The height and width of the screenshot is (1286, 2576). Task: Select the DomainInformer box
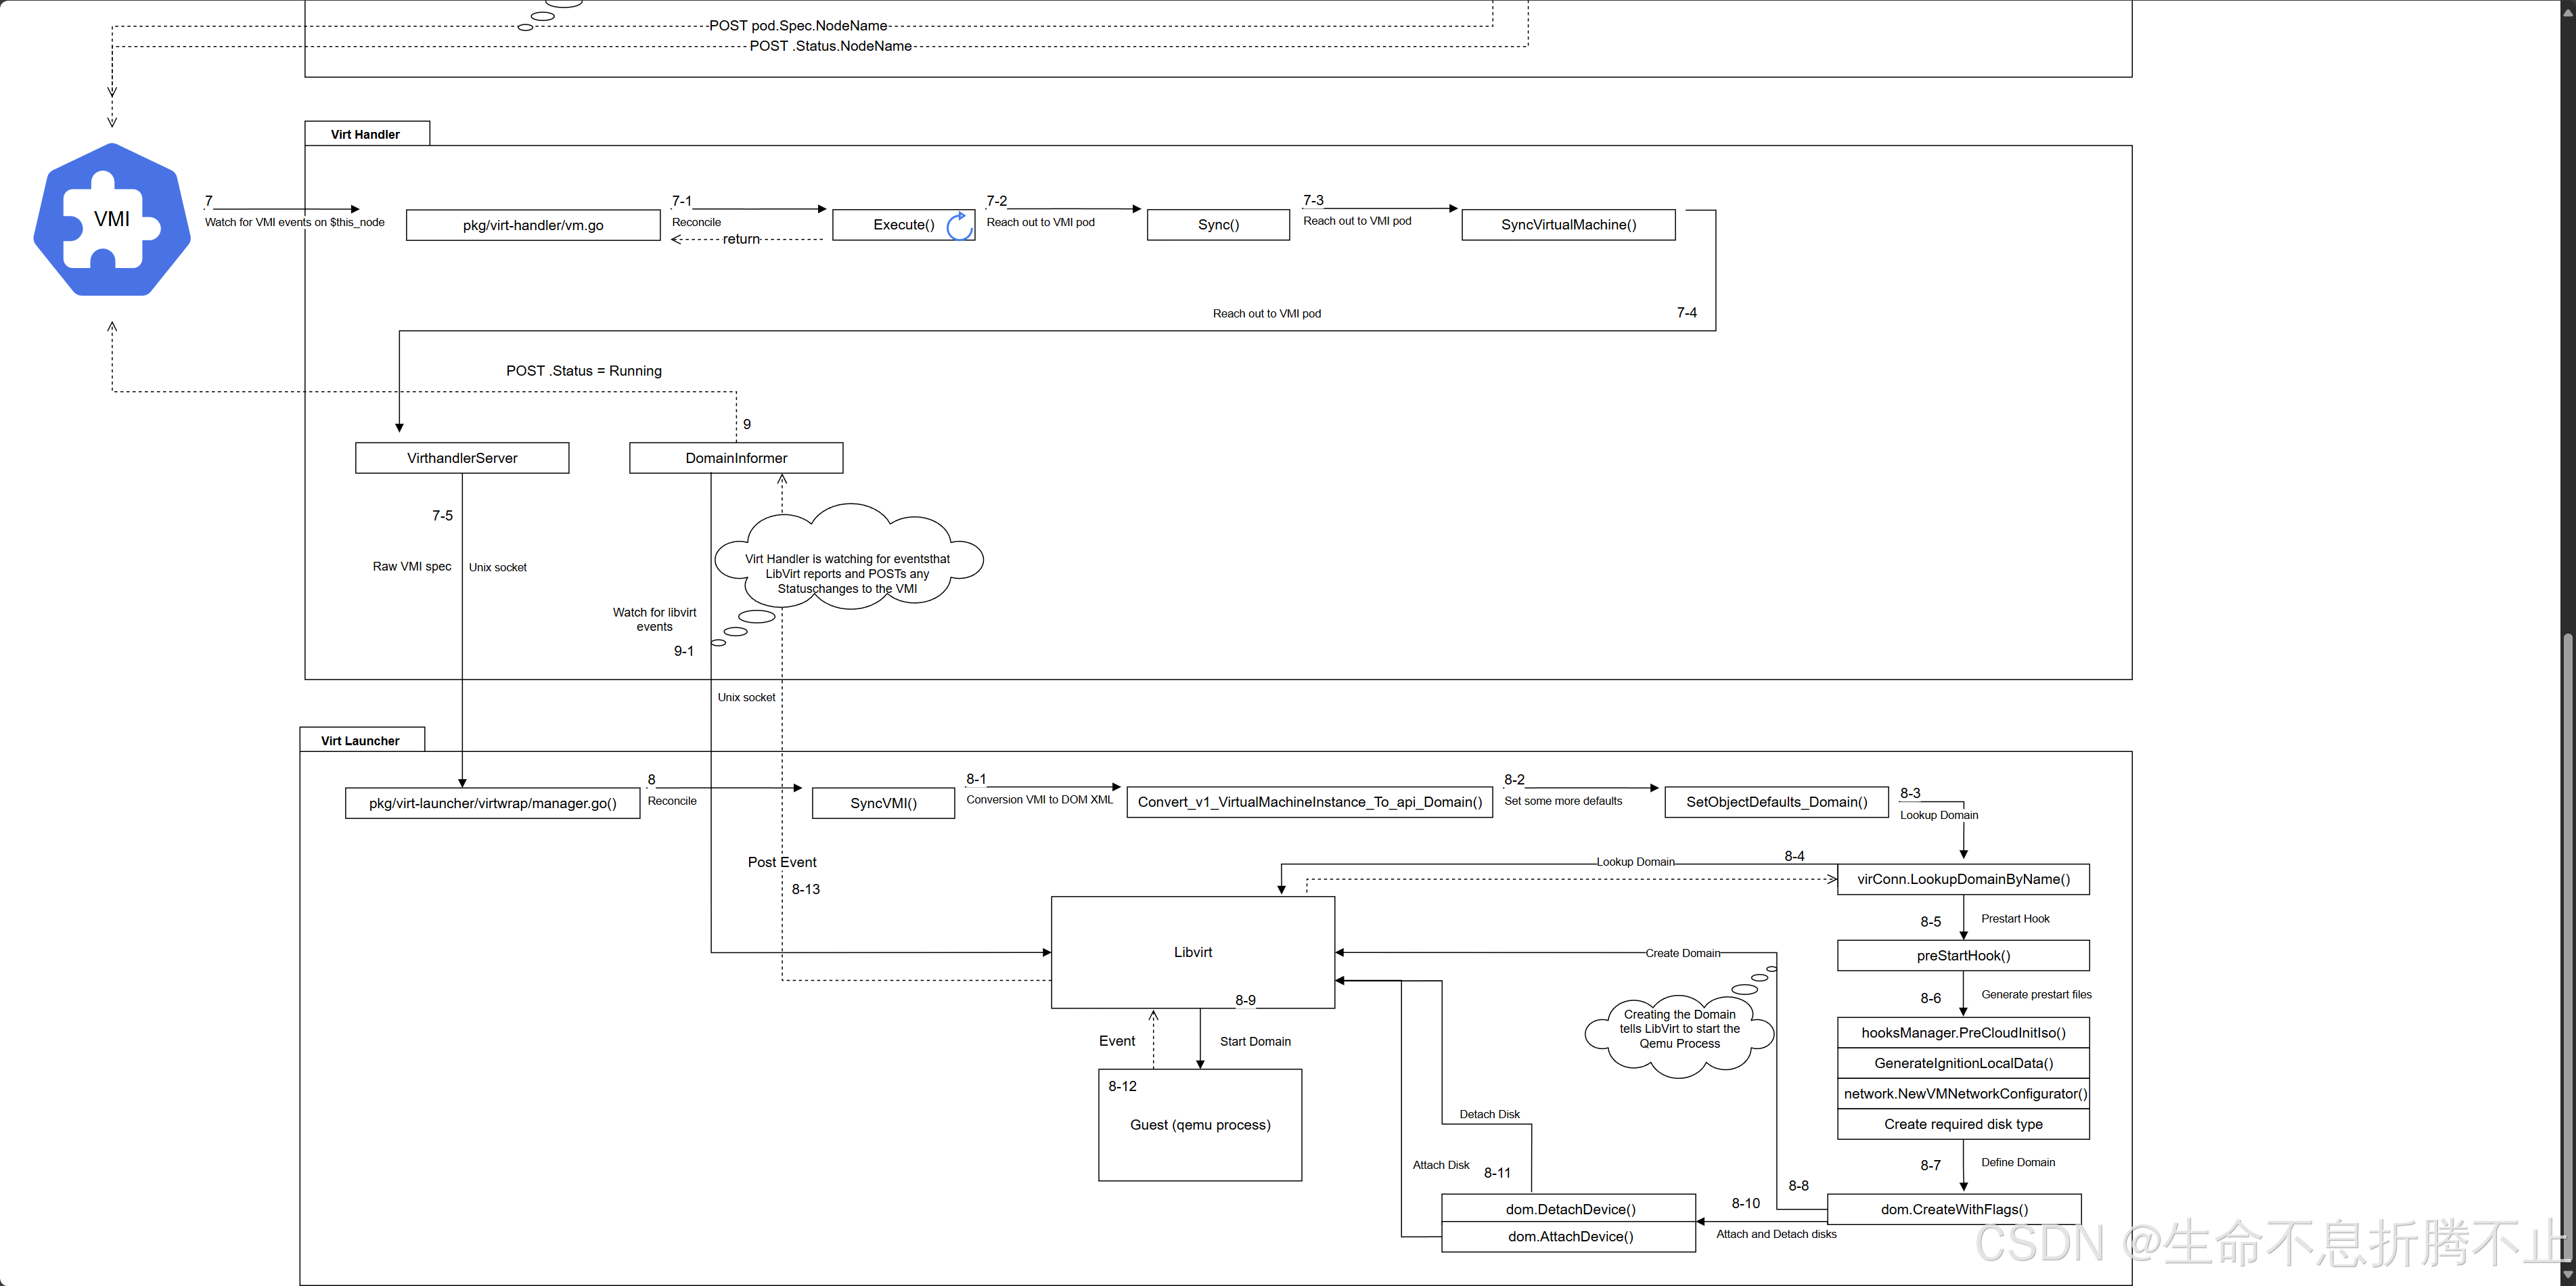pyautogui.click(x=736, y=458)
